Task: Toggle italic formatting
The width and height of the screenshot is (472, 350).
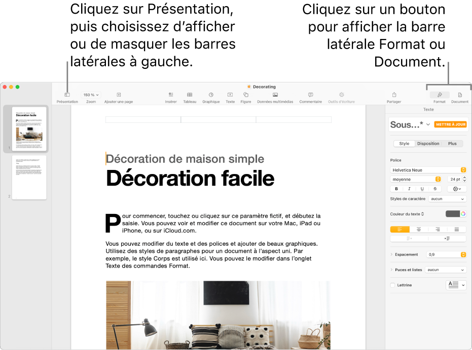Action: (x=409, y=189)
